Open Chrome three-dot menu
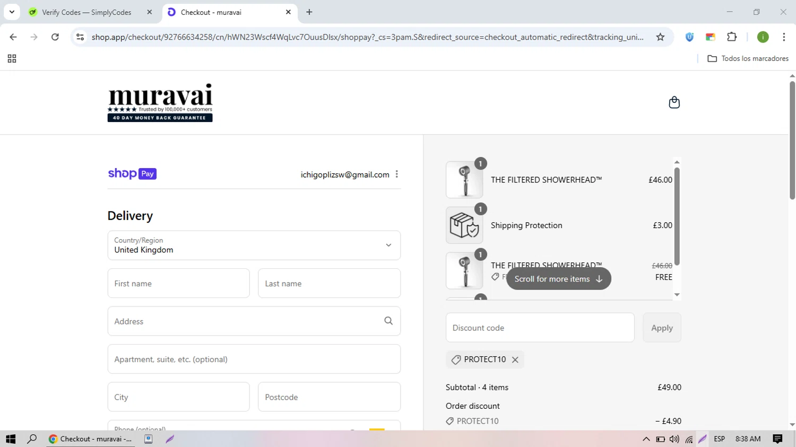796x447 pixels. (784, 37)
